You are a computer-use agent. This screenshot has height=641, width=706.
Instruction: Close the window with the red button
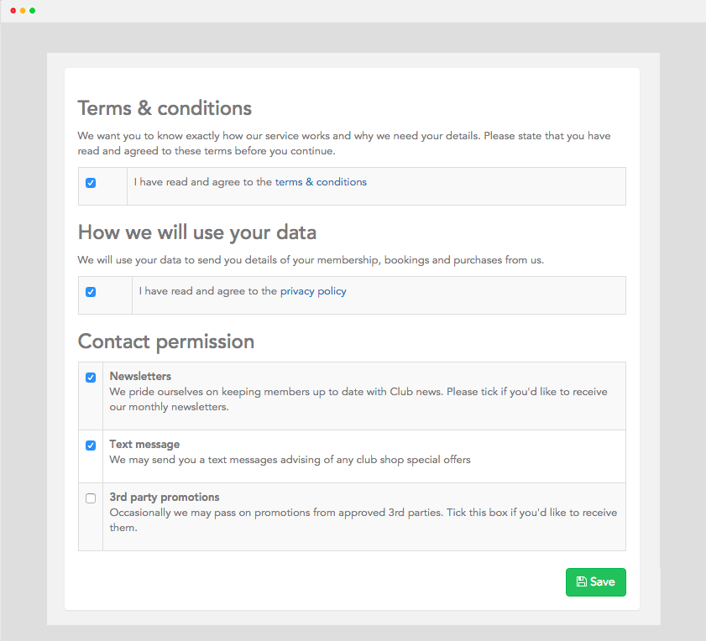[x=13, y=11]
